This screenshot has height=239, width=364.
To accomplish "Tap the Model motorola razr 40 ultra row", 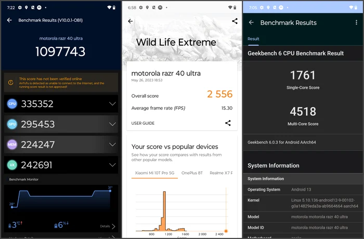I will [303, 217].
